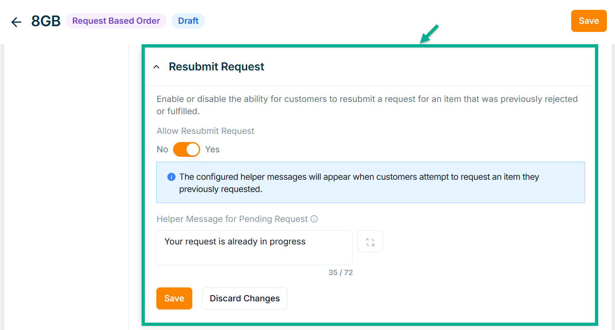Viewport: 615px width, 330px height.
Task: Click the 8GB page title
Action: [x=46, y=21]
